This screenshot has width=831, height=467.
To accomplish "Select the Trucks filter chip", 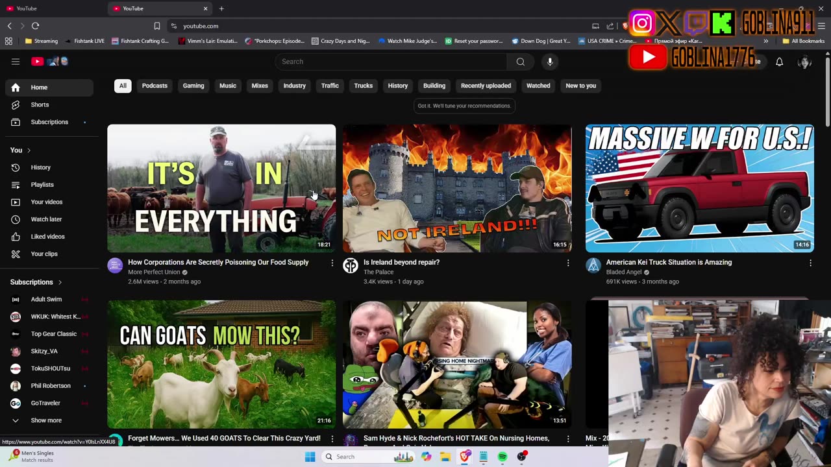I will coord(364,86).
